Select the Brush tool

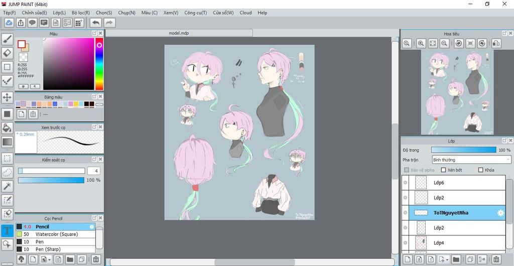pos(7,39)
